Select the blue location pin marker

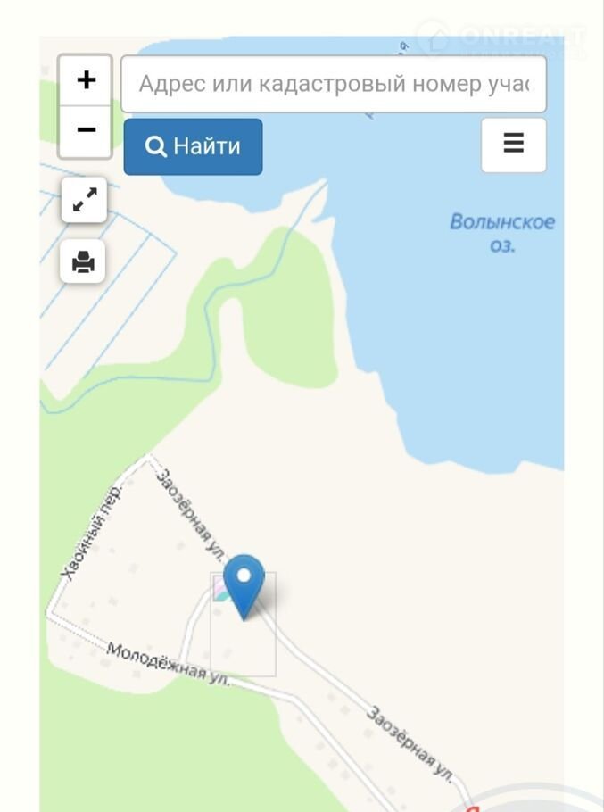coord(244,587)
